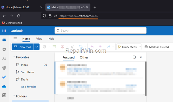Click the Add favorite link

pyautogui.click(x=29, y=87)
